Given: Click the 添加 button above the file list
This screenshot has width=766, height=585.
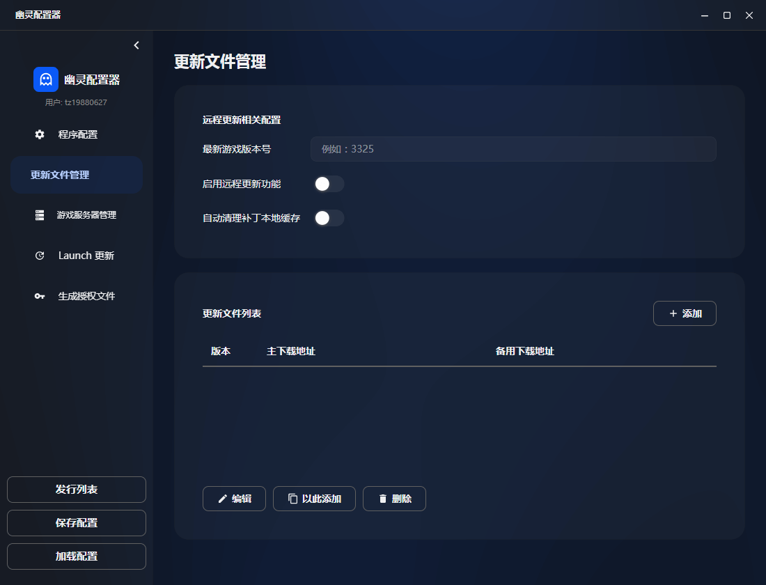Looking at the screenshot, I should coord(685,313).
